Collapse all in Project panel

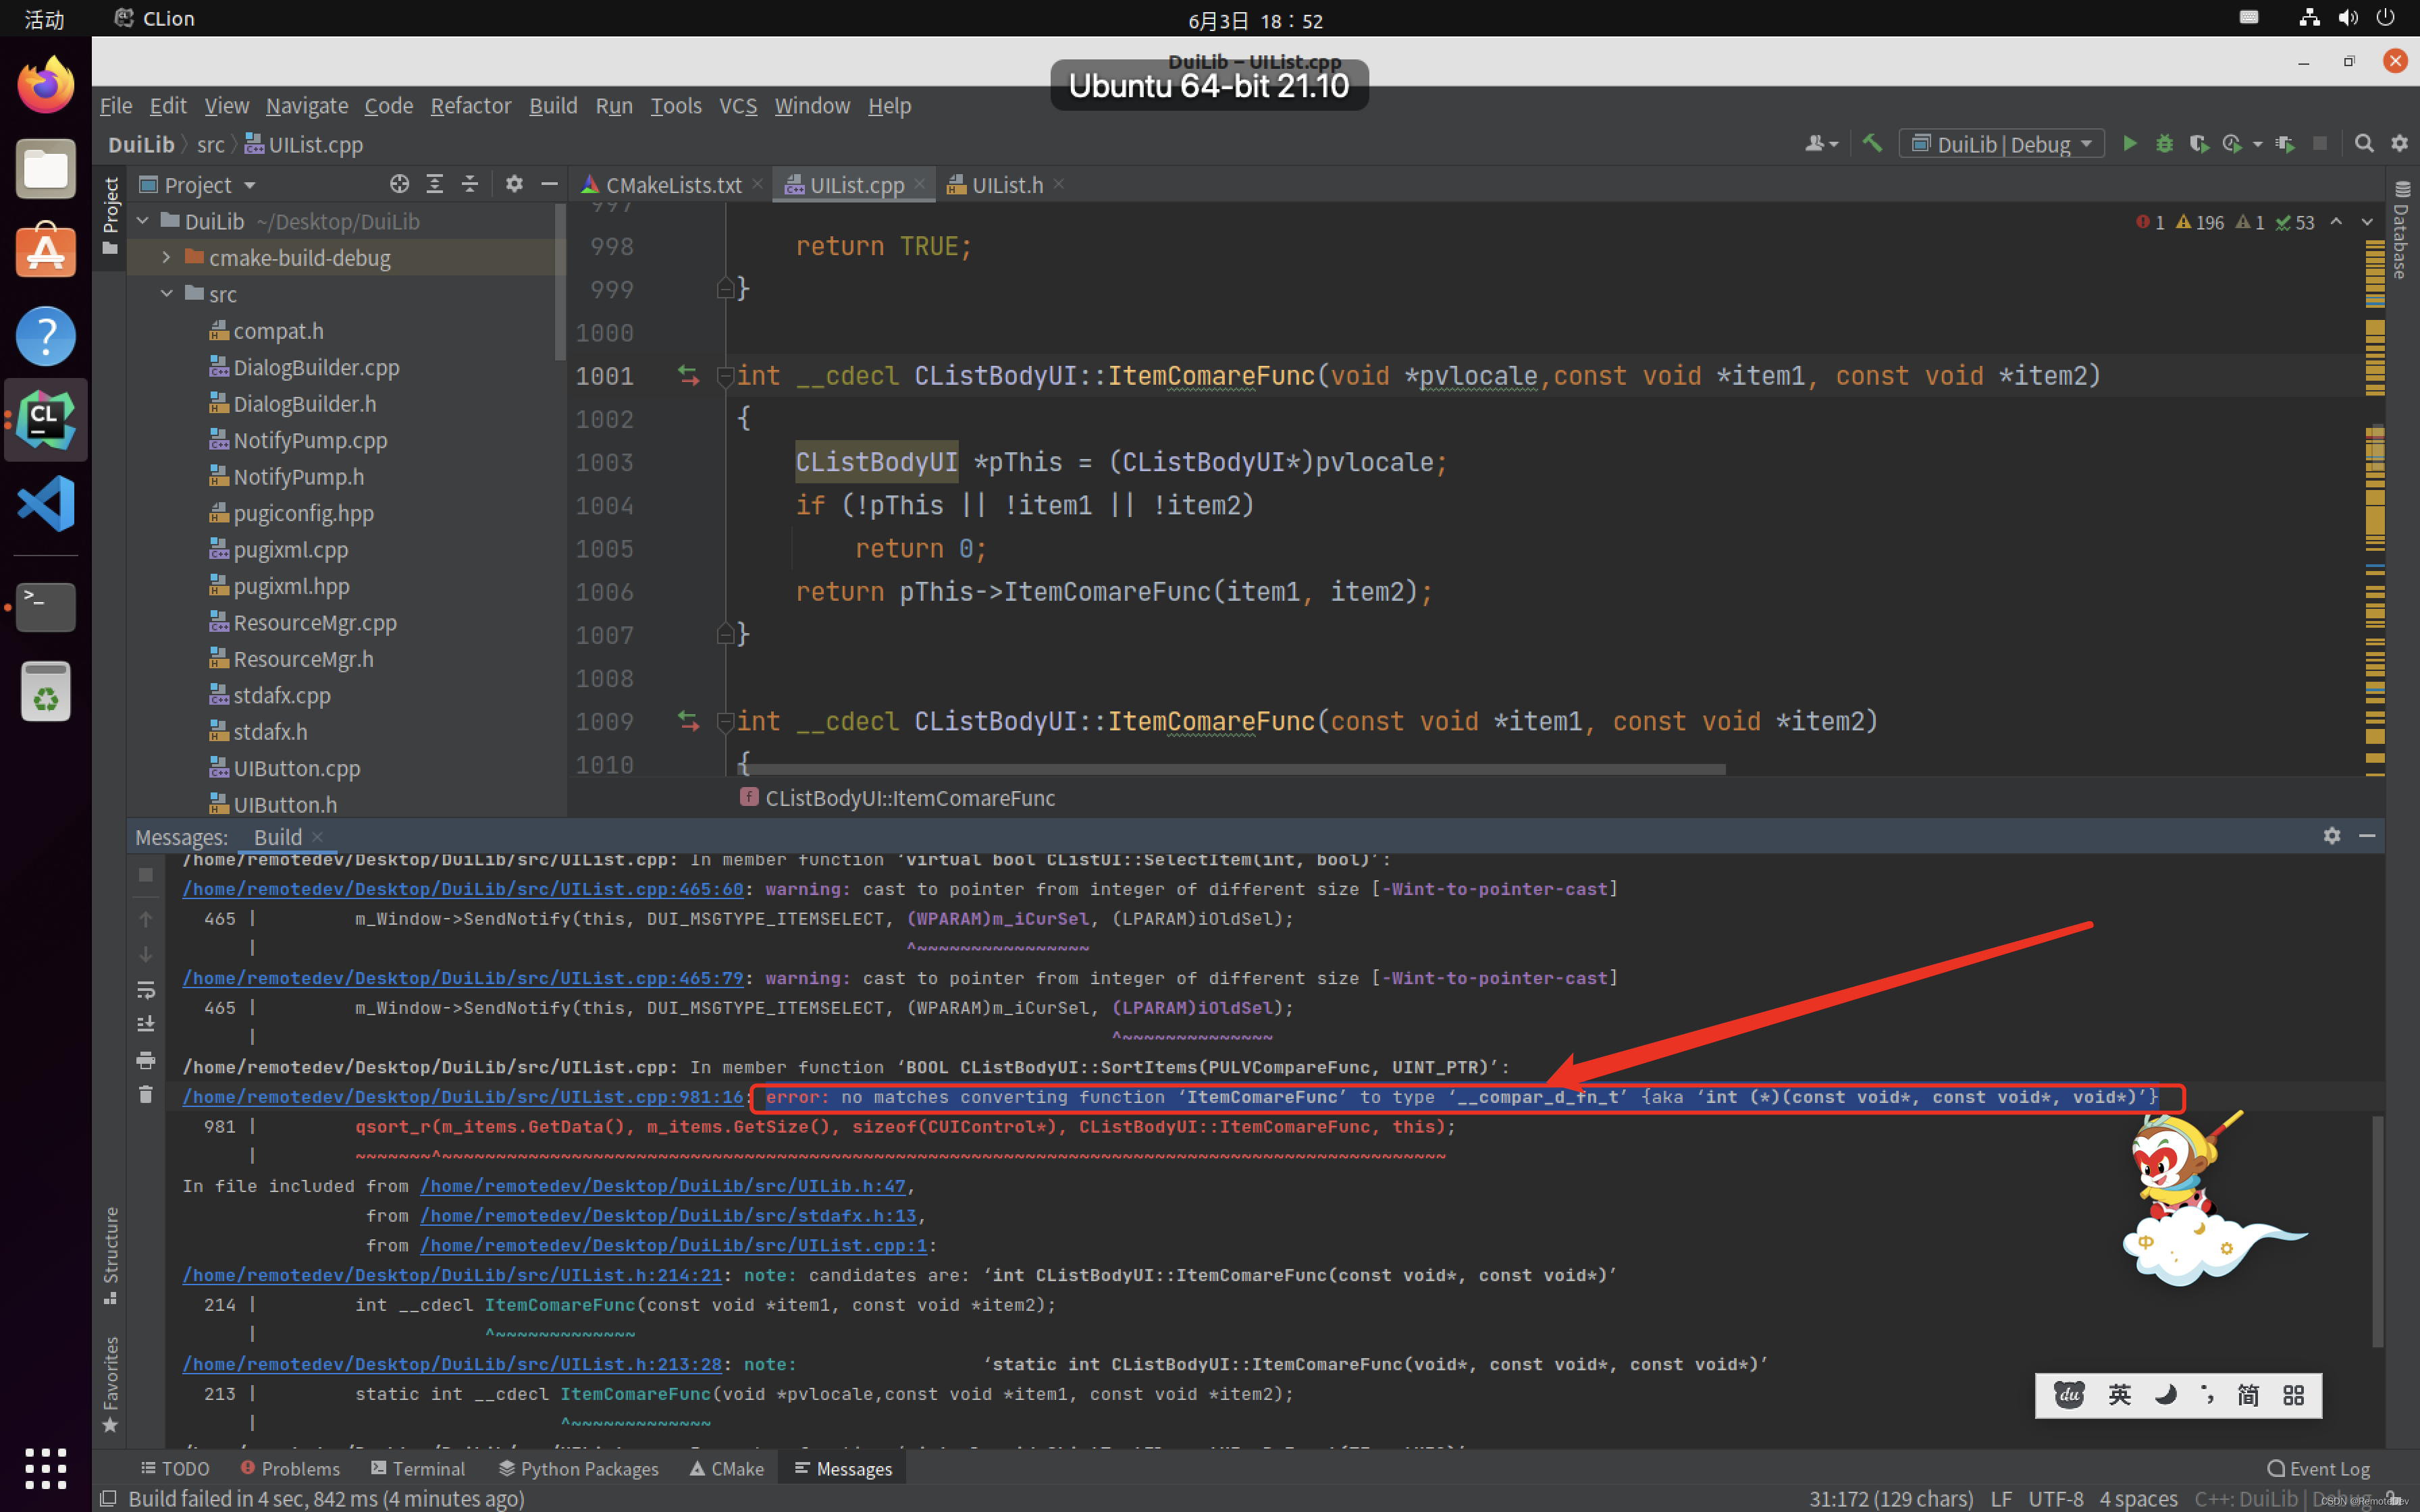pos(470,184)
